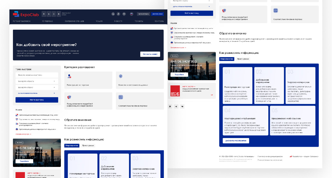Click the blue "Заказать стенд" header button
This screenshot has width=332, height=178.
click(157, 14)
